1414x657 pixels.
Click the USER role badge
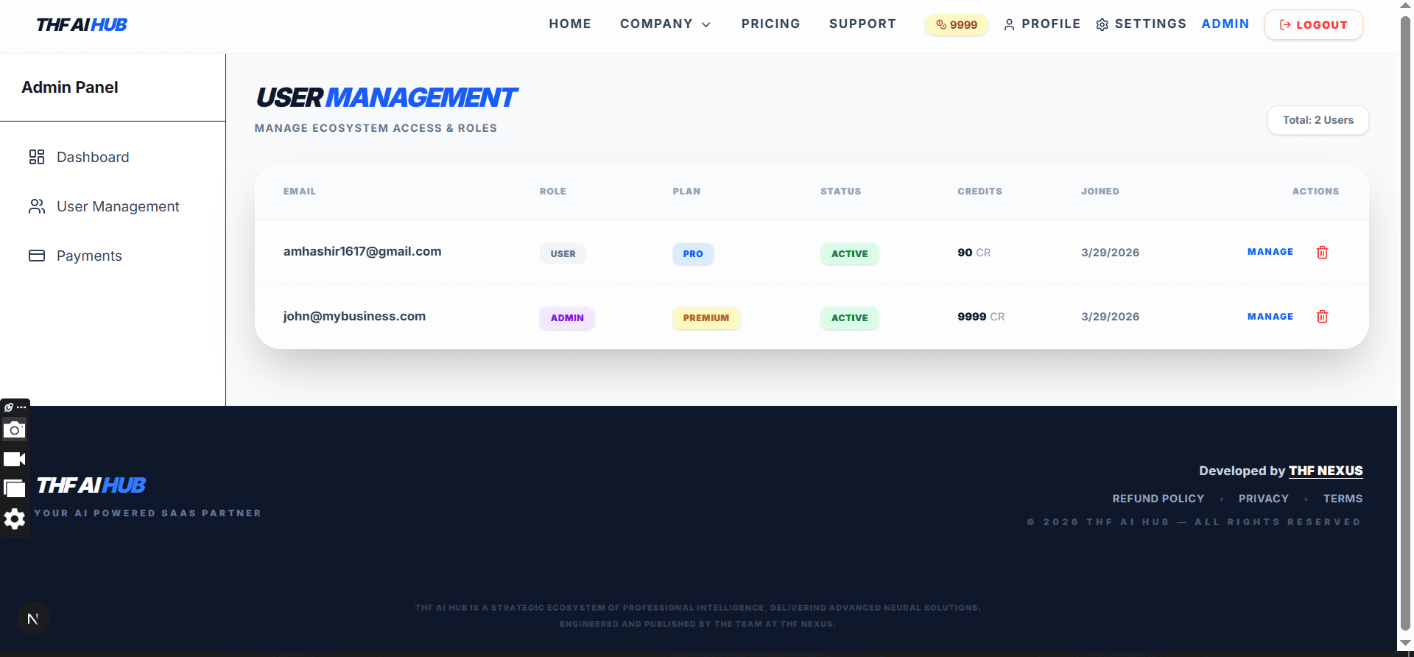pos(563,253)
